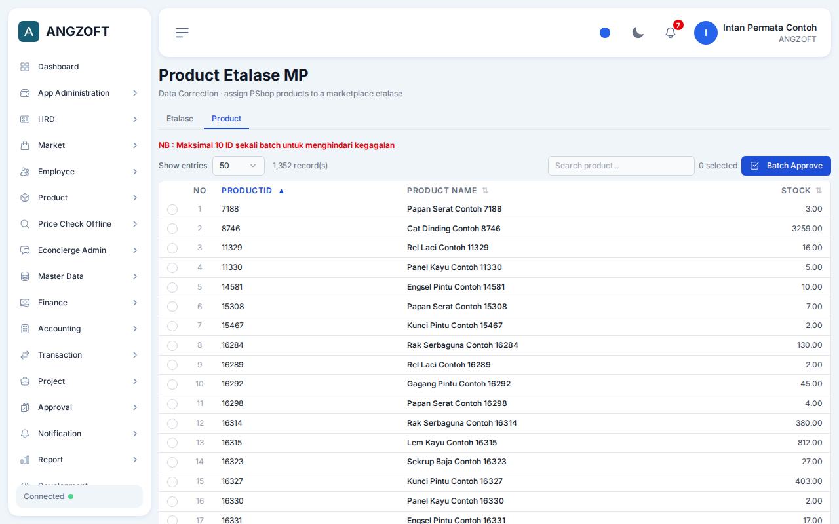Click the ANGZOFT logo icon
This screenshot has height=524, width=839.
pyautogui.click(x=29, y=31)
